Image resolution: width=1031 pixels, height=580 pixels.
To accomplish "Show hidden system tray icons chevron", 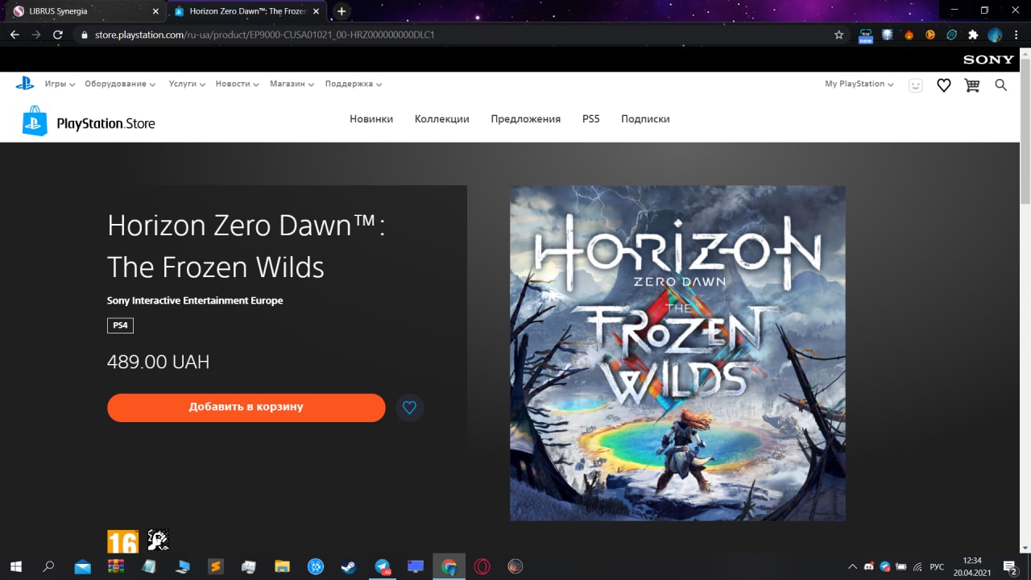I will (x=852, y=567).
